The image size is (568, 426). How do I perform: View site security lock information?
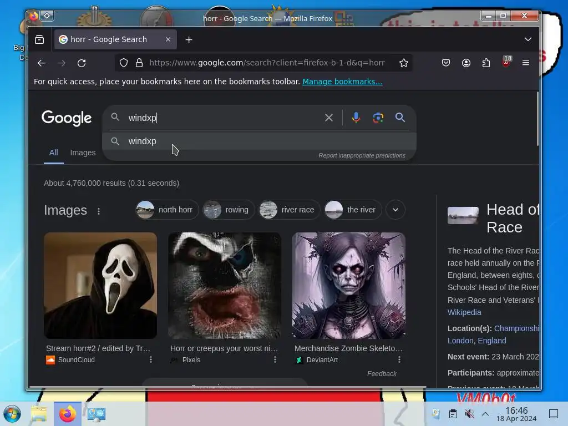pyautogui.click(x=139, y=63)
